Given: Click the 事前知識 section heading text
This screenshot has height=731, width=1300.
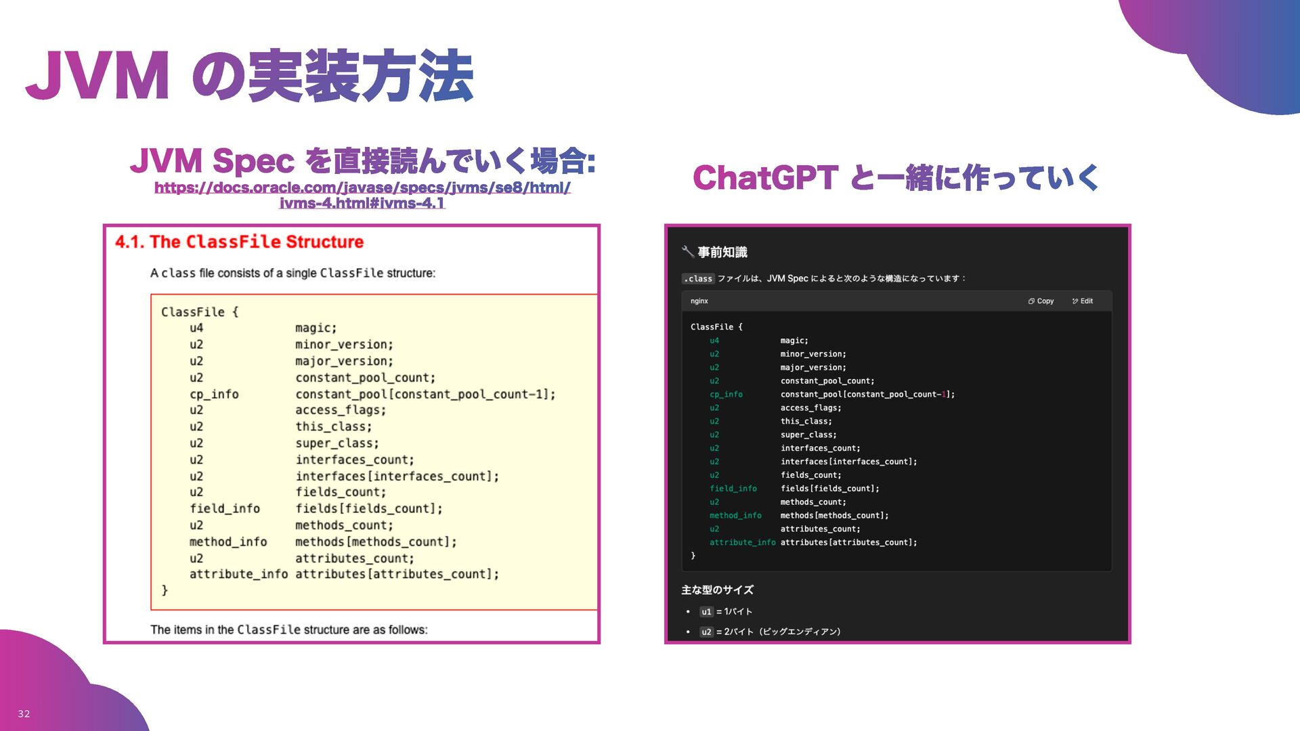Looking at the screenshot, I should point(722,252).
